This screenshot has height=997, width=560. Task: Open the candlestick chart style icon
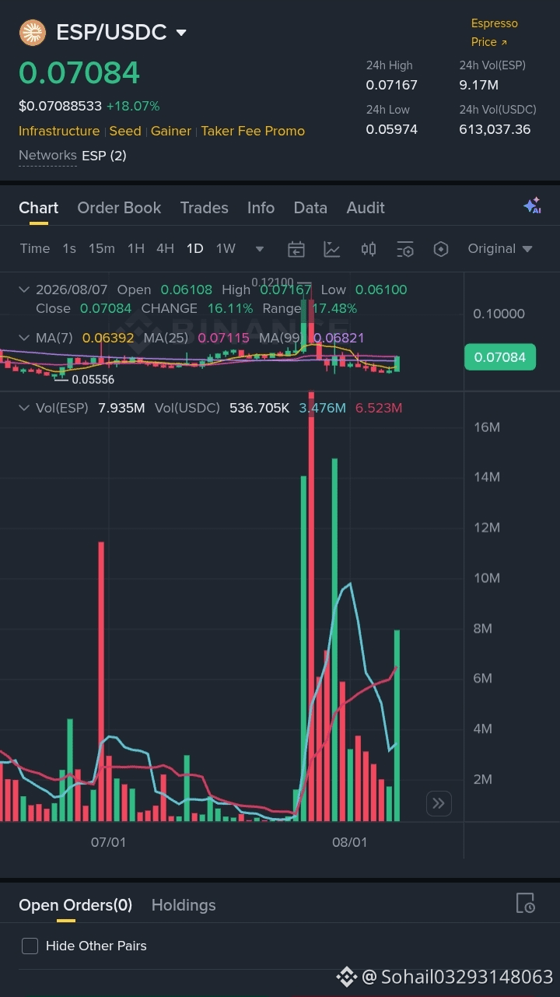[369, 249]
